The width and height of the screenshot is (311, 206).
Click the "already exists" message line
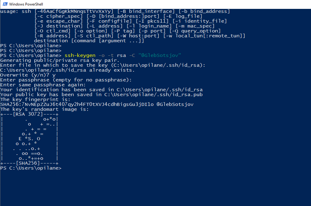point(67,70)
